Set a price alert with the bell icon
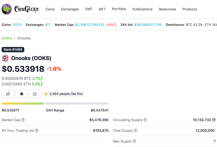The width and height of the screenshot is (217, 147). (x=21, y=94)
